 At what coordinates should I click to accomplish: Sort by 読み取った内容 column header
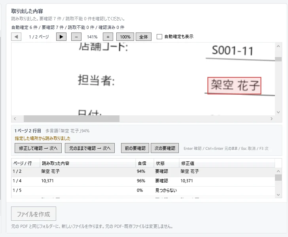88,163
